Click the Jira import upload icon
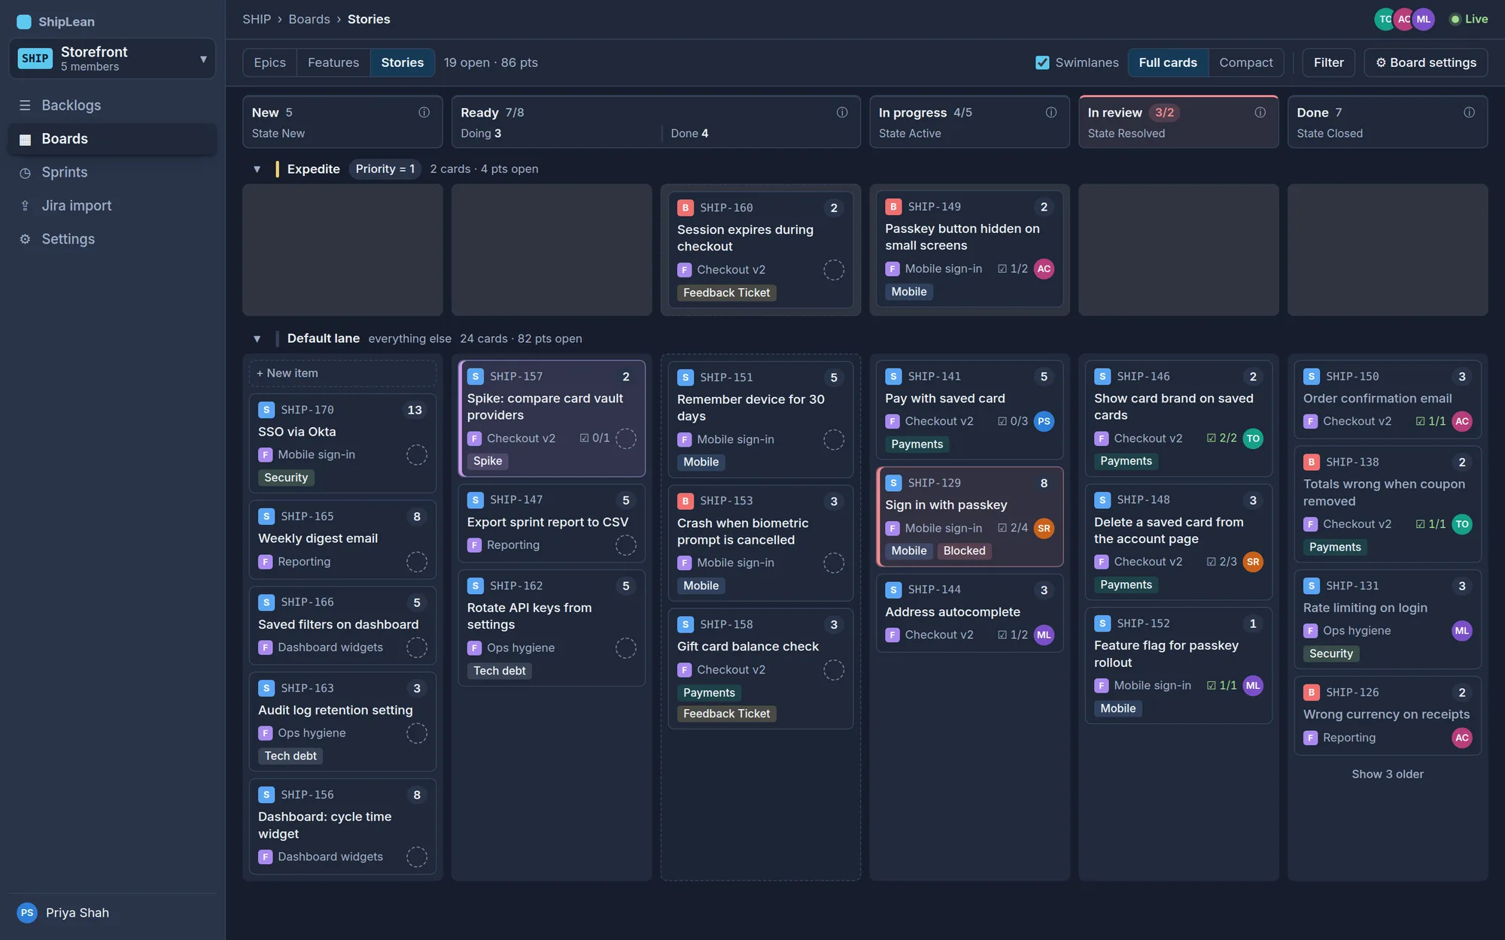 coord(25,205)
